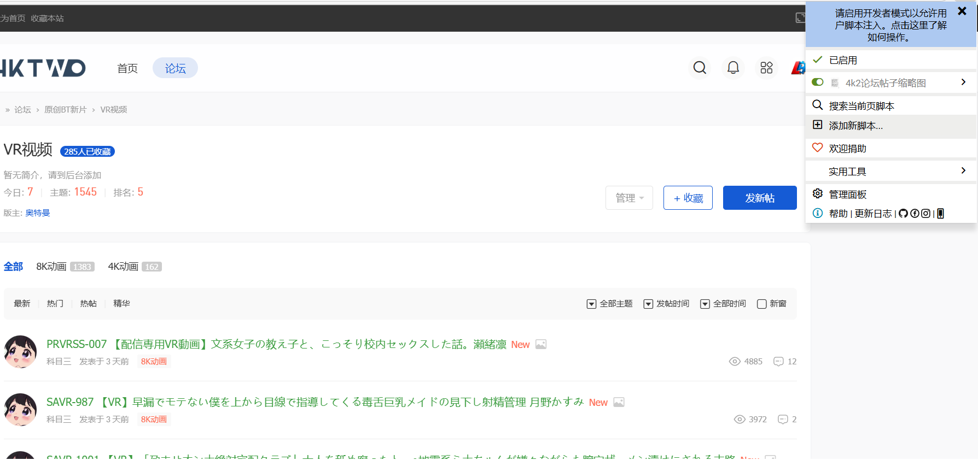Click the 欢迎捐助 heart entry
The height and width of the screenshot is (472, 978).
tap(891, 148)
